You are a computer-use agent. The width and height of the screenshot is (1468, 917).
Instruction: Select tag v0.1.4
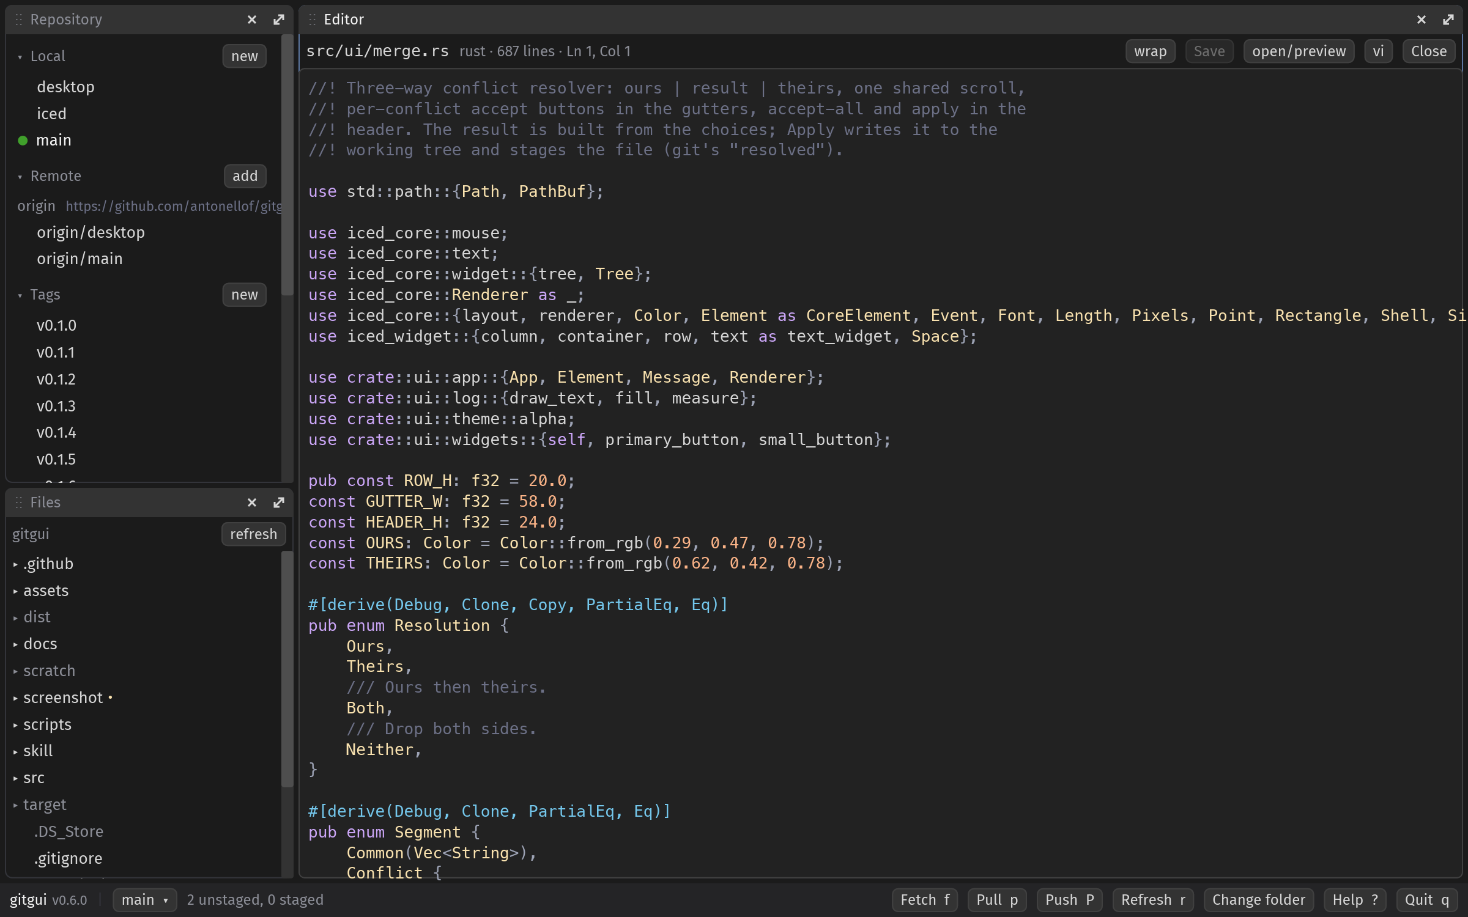(x=56, y=432)
